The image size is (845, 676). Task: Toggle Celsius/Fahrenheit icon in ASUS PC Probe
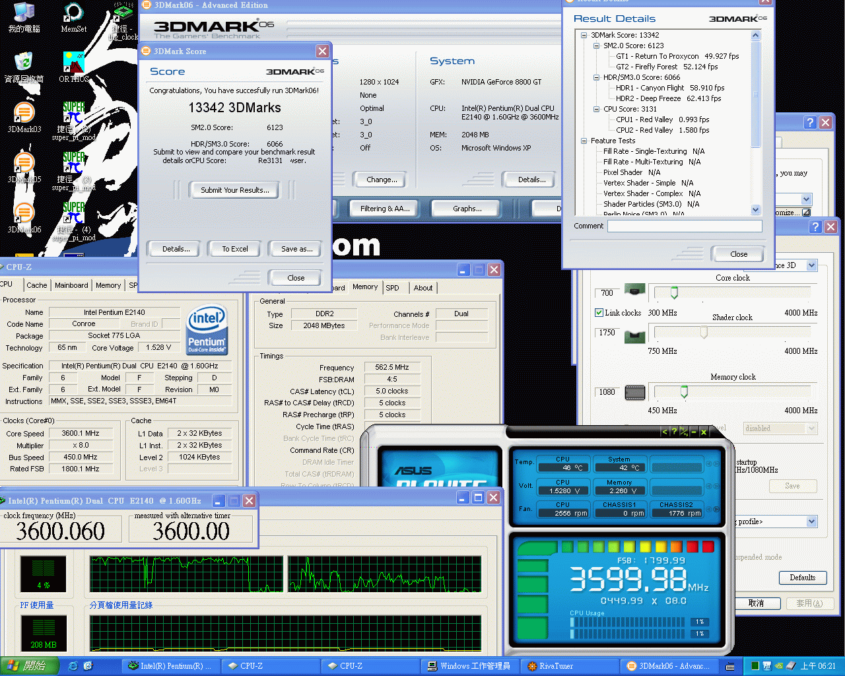tap(684, 432)
